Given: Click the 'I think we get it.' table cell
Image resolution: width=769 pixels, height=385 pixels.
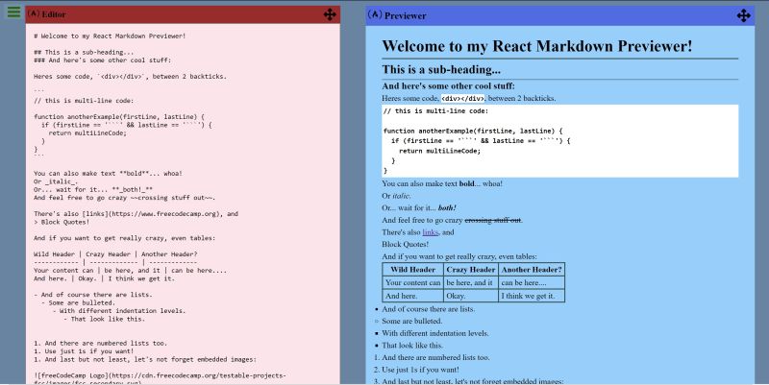Looking at the screenshot, I should click(532, 296).
